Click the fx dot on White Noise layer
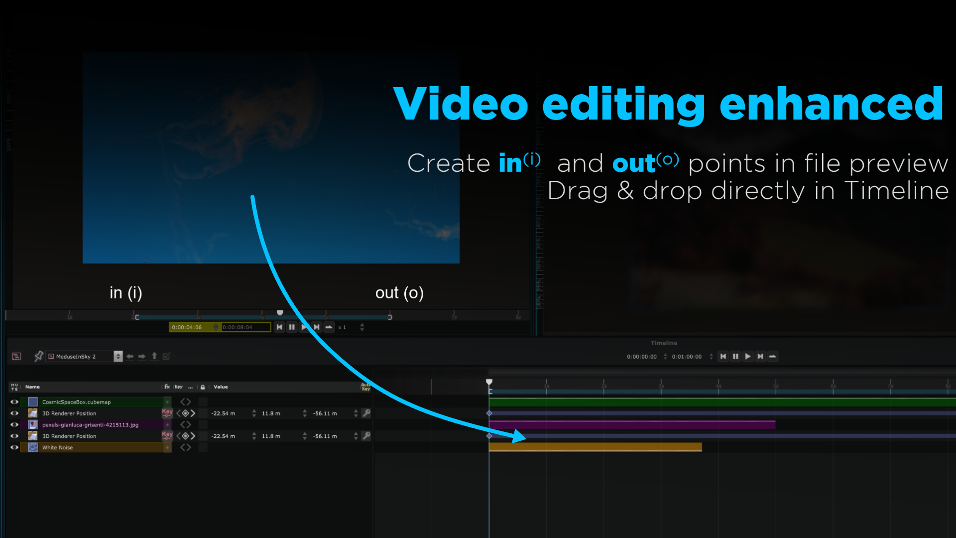Image resolution: width=956 pixels, height=538 pixels. [x=168, y=447]
